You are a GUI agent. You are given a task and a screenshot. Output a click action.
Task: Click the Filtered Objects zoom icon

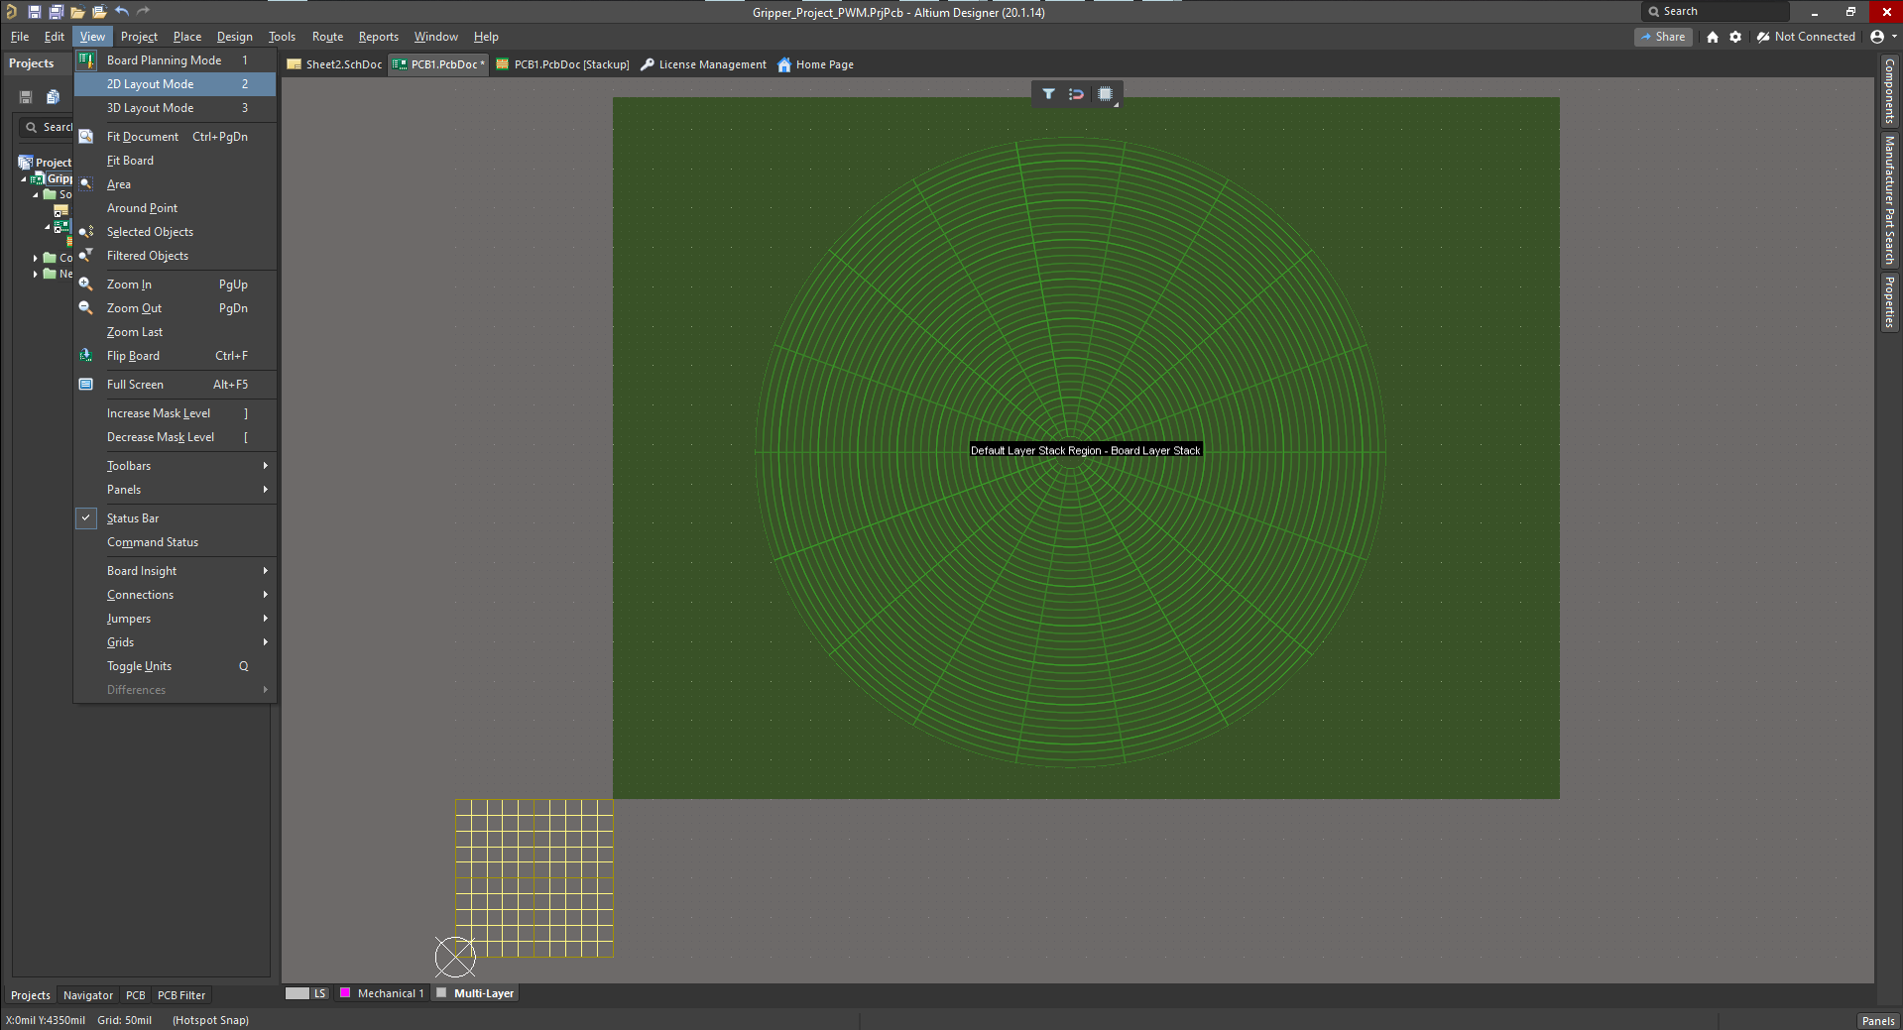[x=86, y=256]
